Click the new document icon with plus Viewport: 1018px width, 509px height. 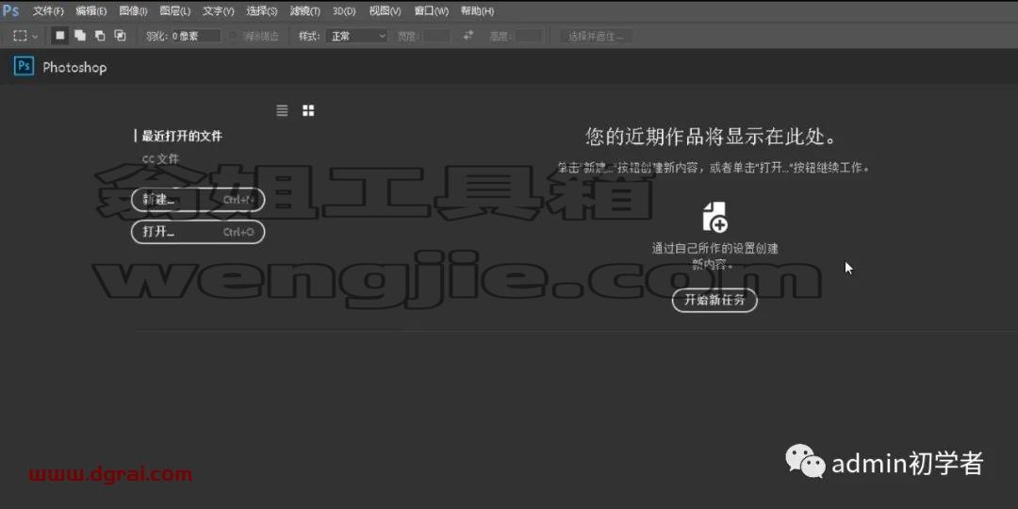coord(714,217)
